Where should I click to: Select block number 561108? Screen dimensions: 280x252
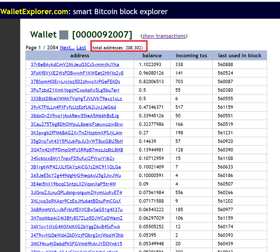(x=225, y=158)
